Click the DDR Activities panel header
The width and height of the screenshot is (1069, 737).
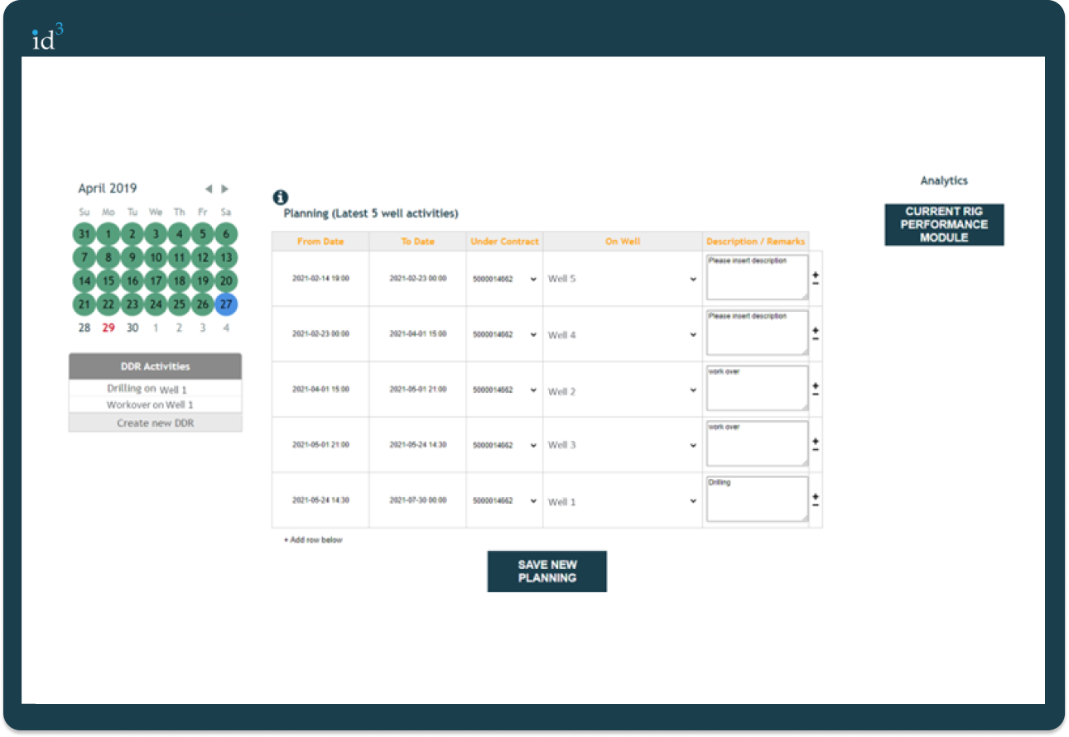pos(156,366)
